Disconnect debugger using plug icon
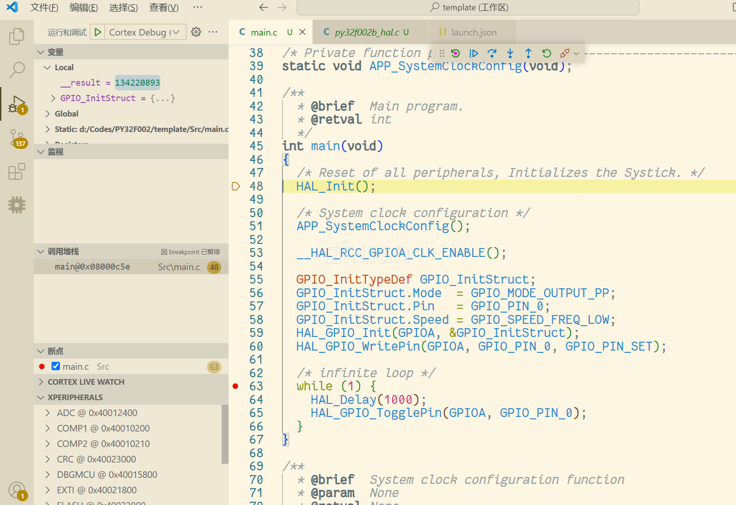736x505 pixels. pyautogui.click(x=565, y=53)
